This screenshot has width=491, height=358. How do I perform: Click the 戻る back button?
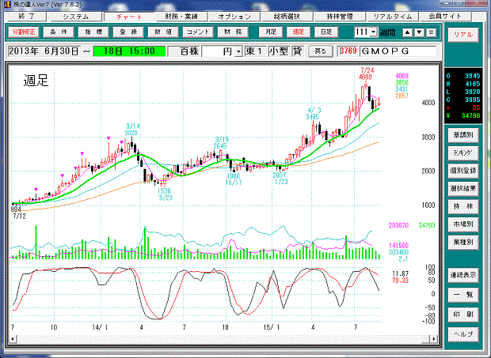321,51
